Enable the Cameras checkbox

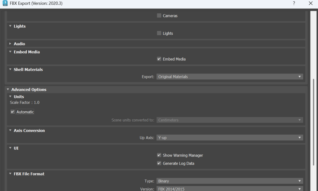pyautogui.click(x=159, y=16)
